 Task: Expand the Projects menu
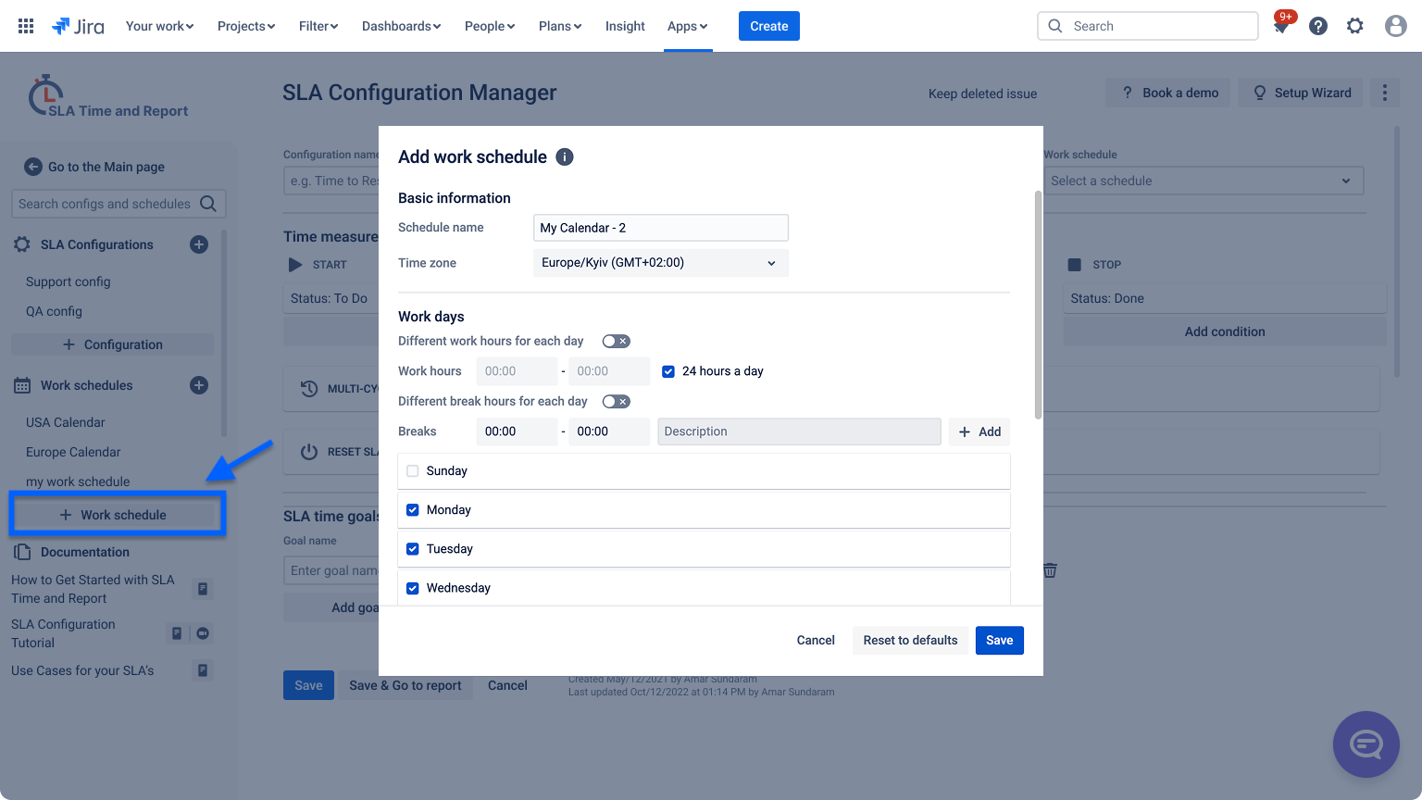(246, 26)
